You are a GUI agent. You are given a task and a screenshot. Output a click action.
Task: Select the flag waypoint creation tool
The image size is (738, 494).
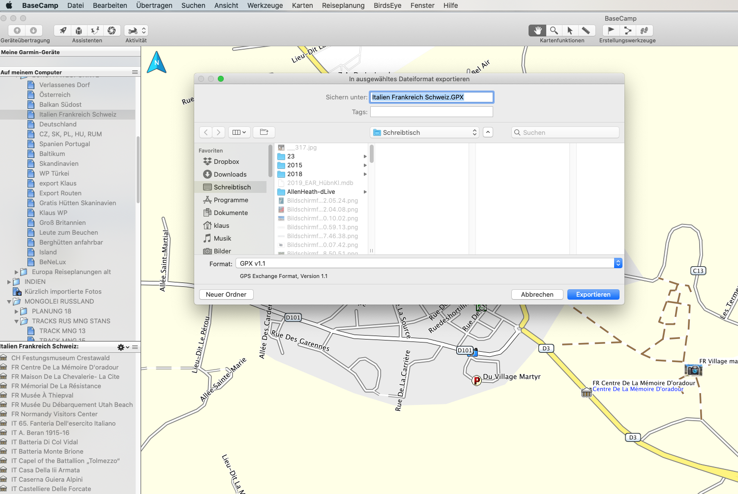pos(611,31)
